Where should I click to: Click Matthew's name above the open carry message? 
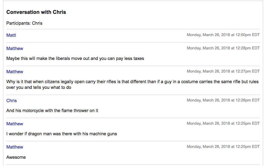coord(15,72)
